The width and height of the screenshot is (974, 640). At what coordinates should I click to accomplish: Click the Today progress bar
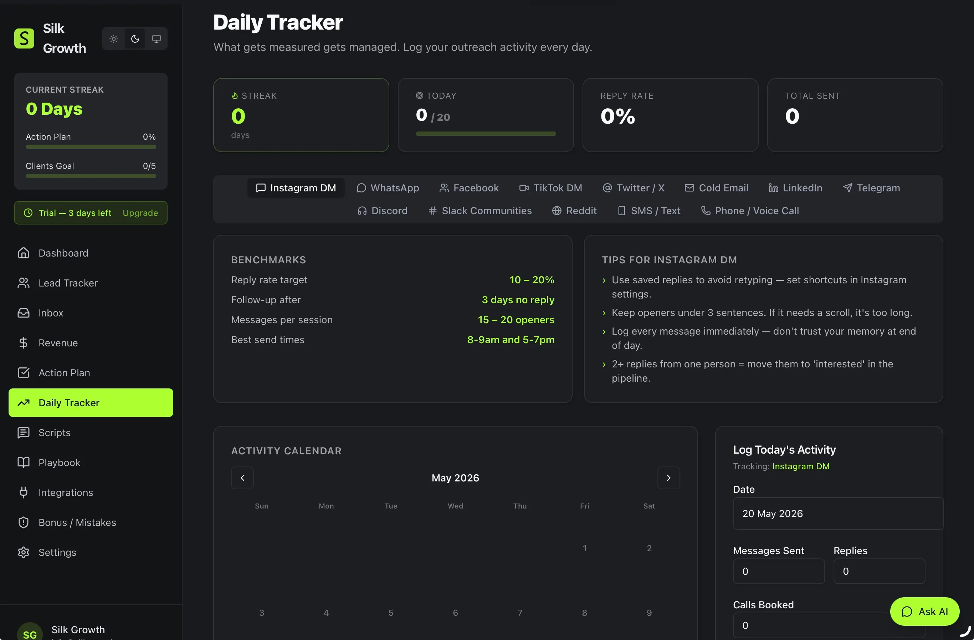[x=486, y=134]
